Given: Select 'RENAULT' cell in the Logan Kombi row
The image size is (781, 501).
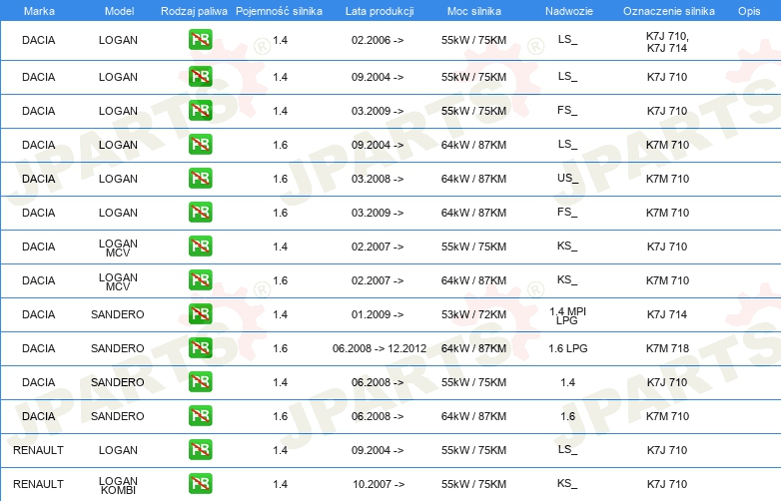Looking at the screenshot, I should click(38, 484).
